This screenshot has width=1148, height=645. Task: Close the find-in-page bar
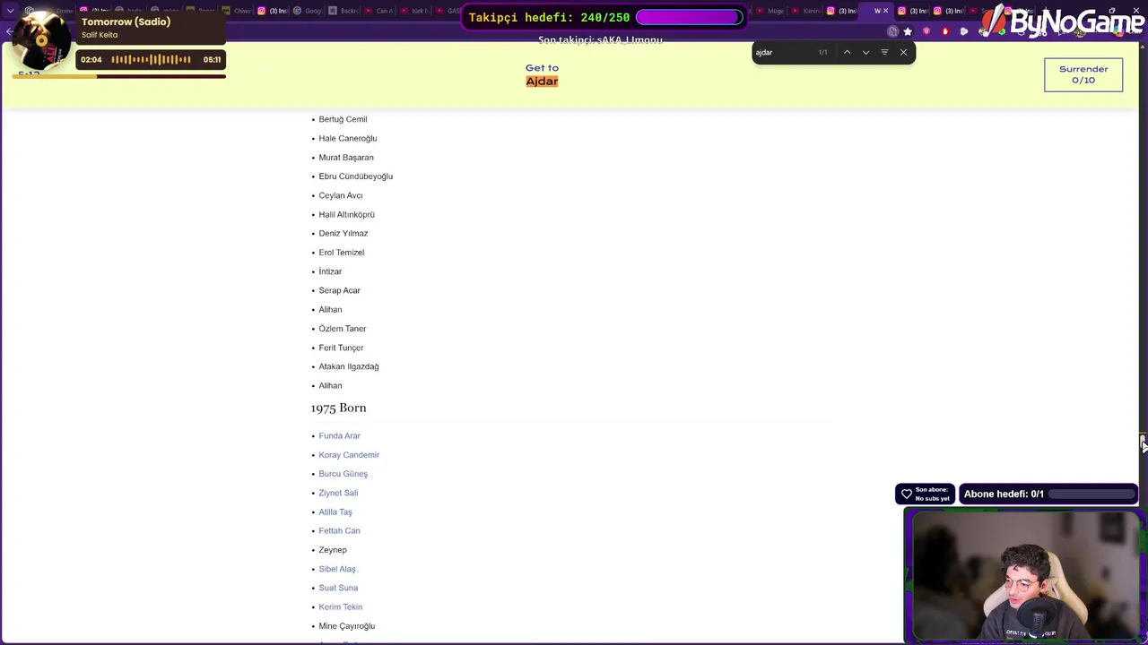point(903,52)
